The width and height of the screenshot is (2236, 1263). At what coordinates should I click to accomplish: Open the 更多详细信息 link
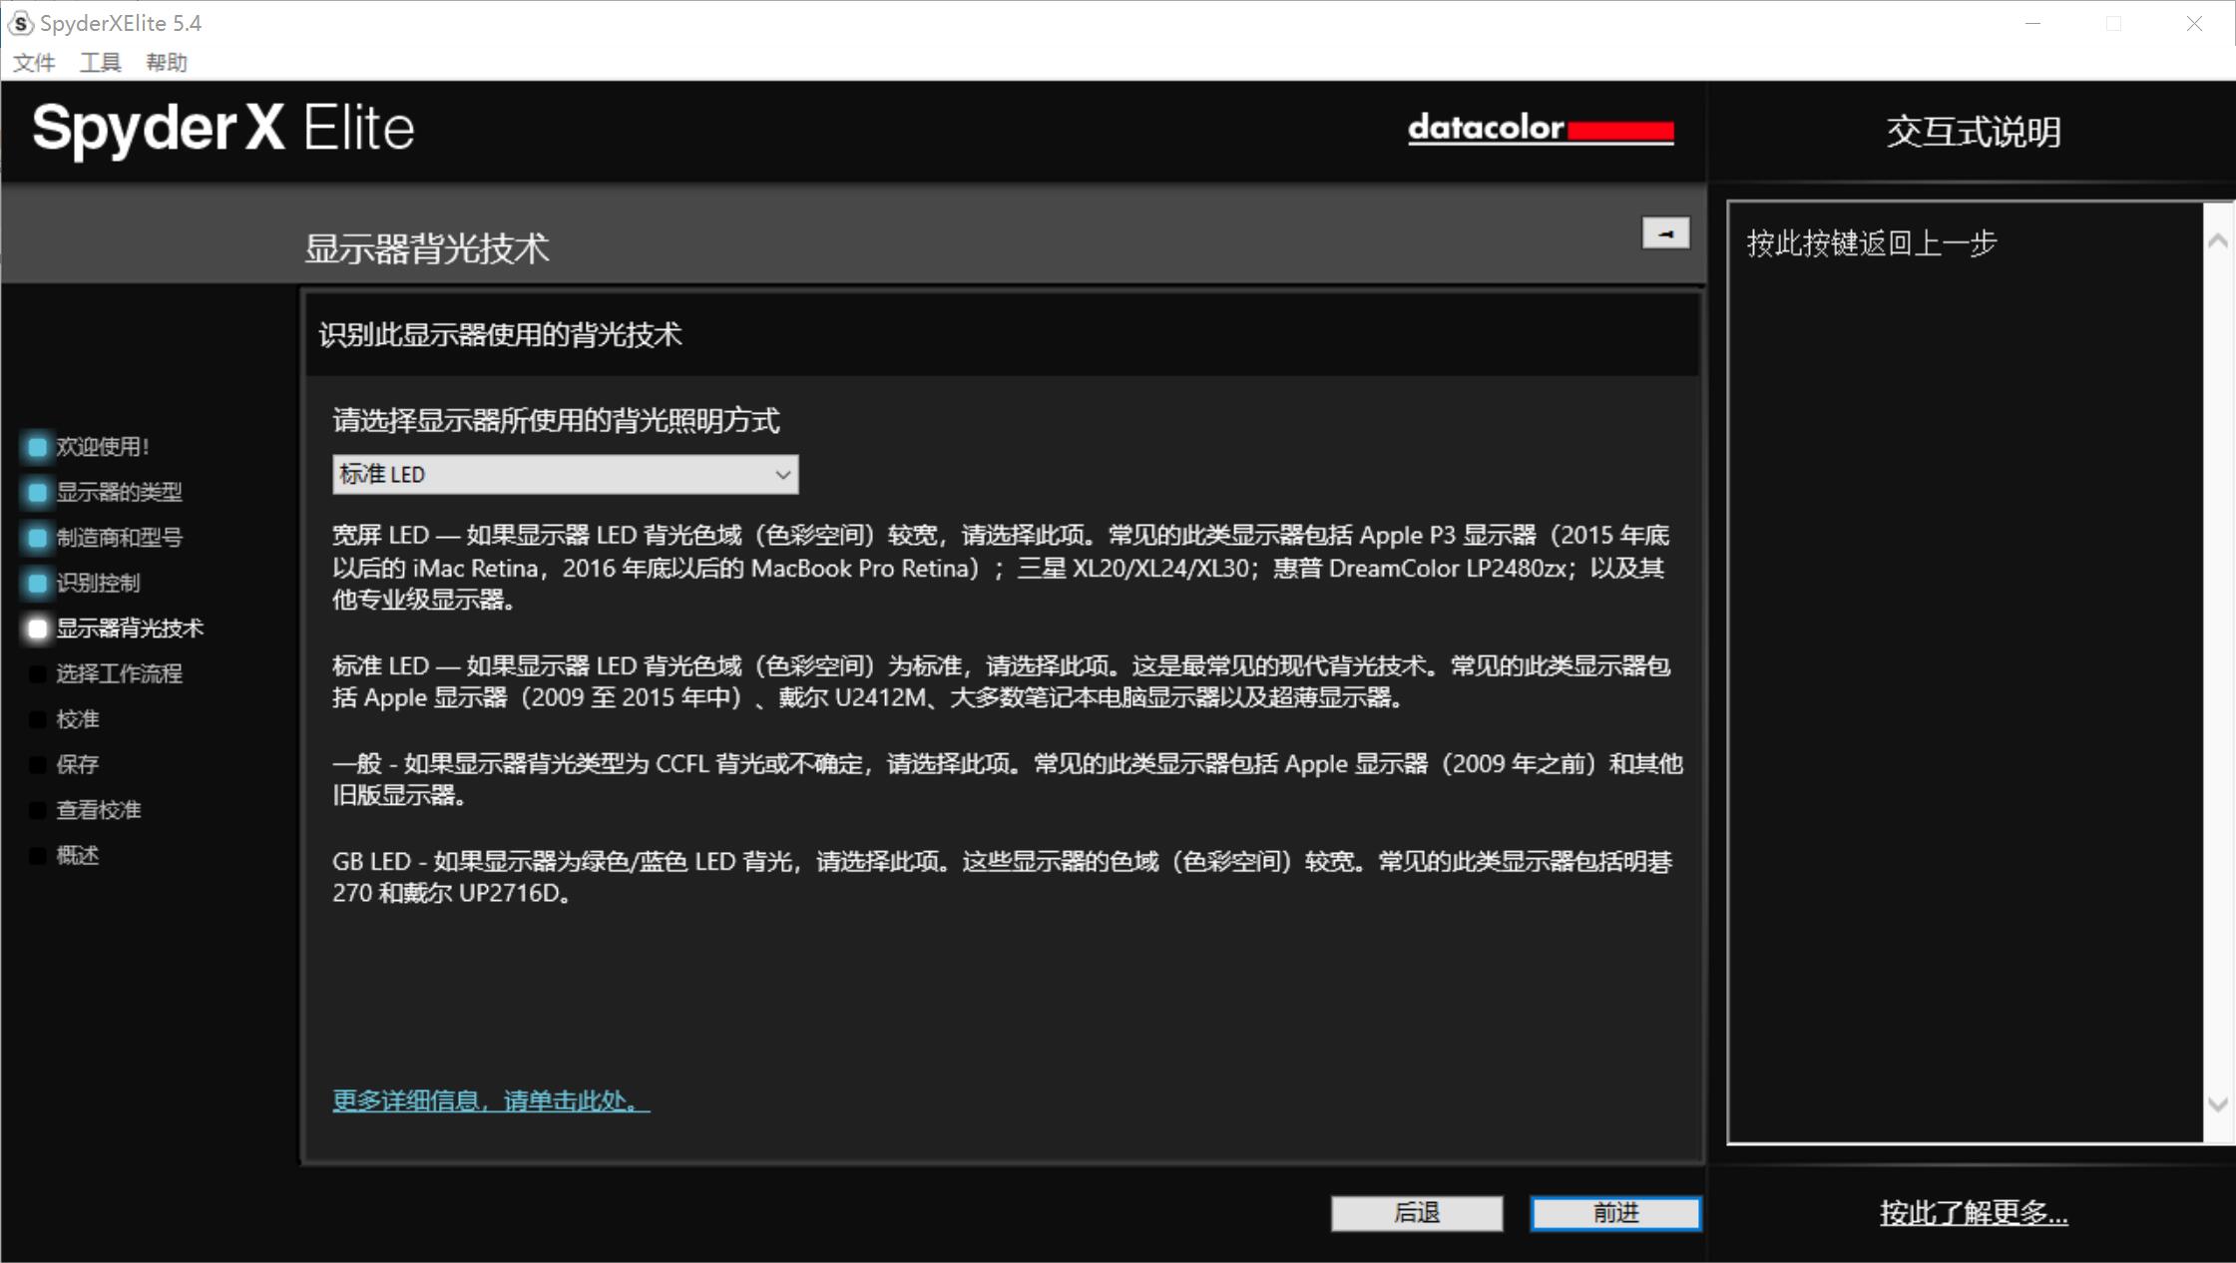491,1100
